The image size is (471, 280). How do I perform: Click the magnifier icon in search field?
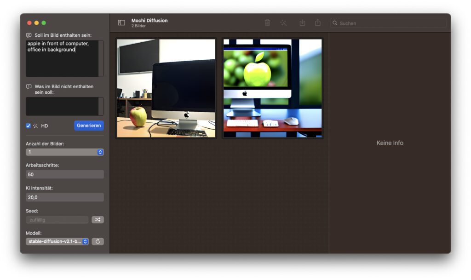tap(335, 23)
